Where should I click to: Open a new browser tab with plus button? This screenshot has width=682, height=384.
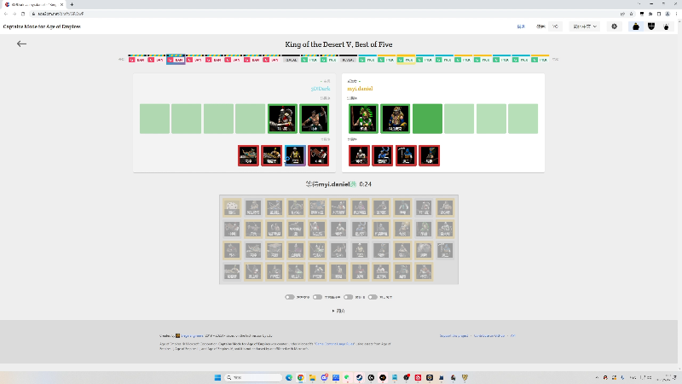72,4
